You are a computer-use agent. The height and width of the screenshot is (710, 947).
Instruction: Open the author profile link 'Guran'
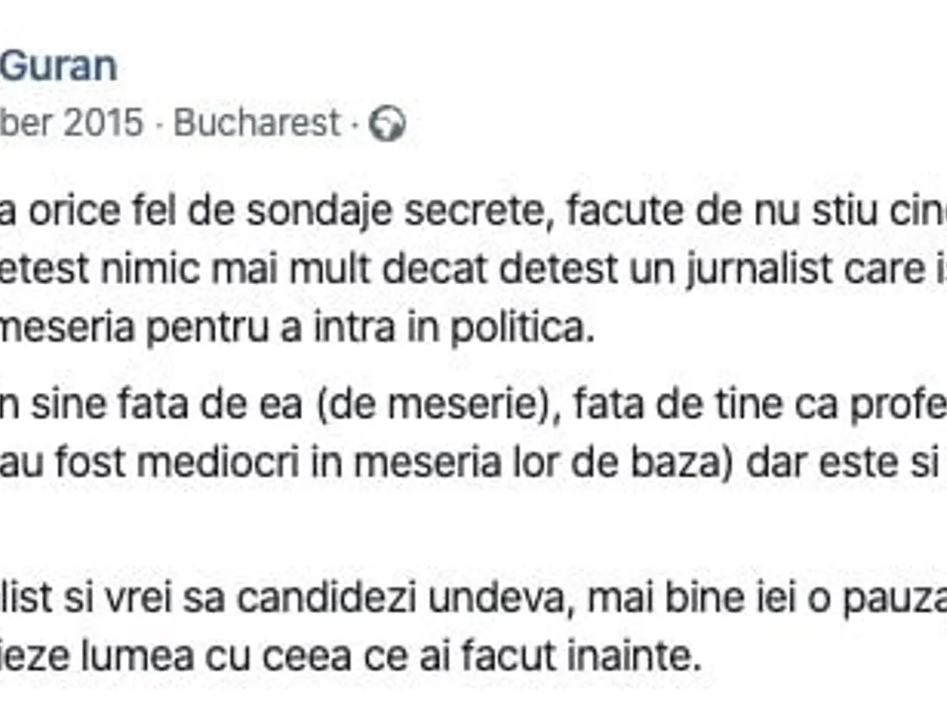58,66
